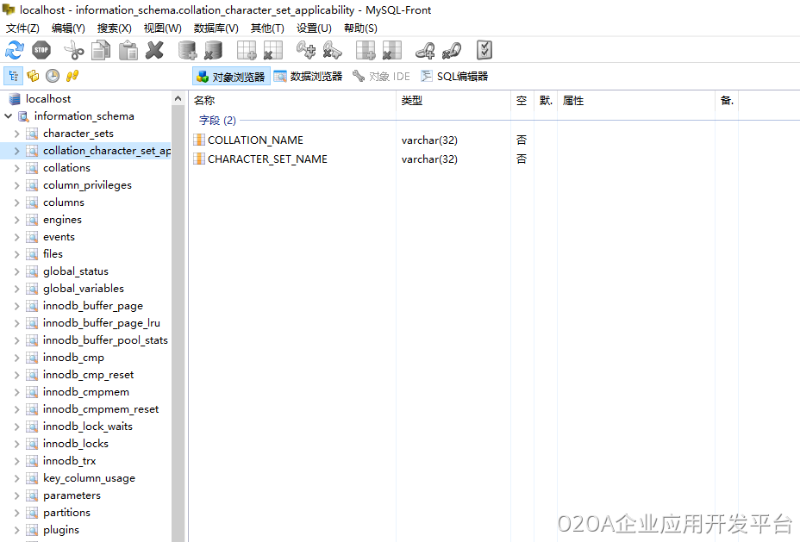Open the SQL编辑器 tab

pyautogui.click(x=454, y=77)
